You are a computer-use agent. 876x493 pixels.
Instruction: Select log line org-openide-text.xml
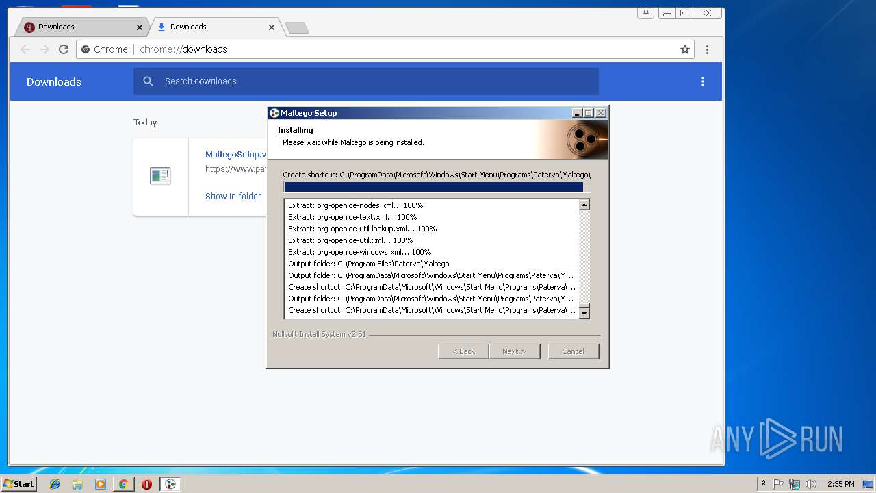pyautogui.click(x=352, y=217)
